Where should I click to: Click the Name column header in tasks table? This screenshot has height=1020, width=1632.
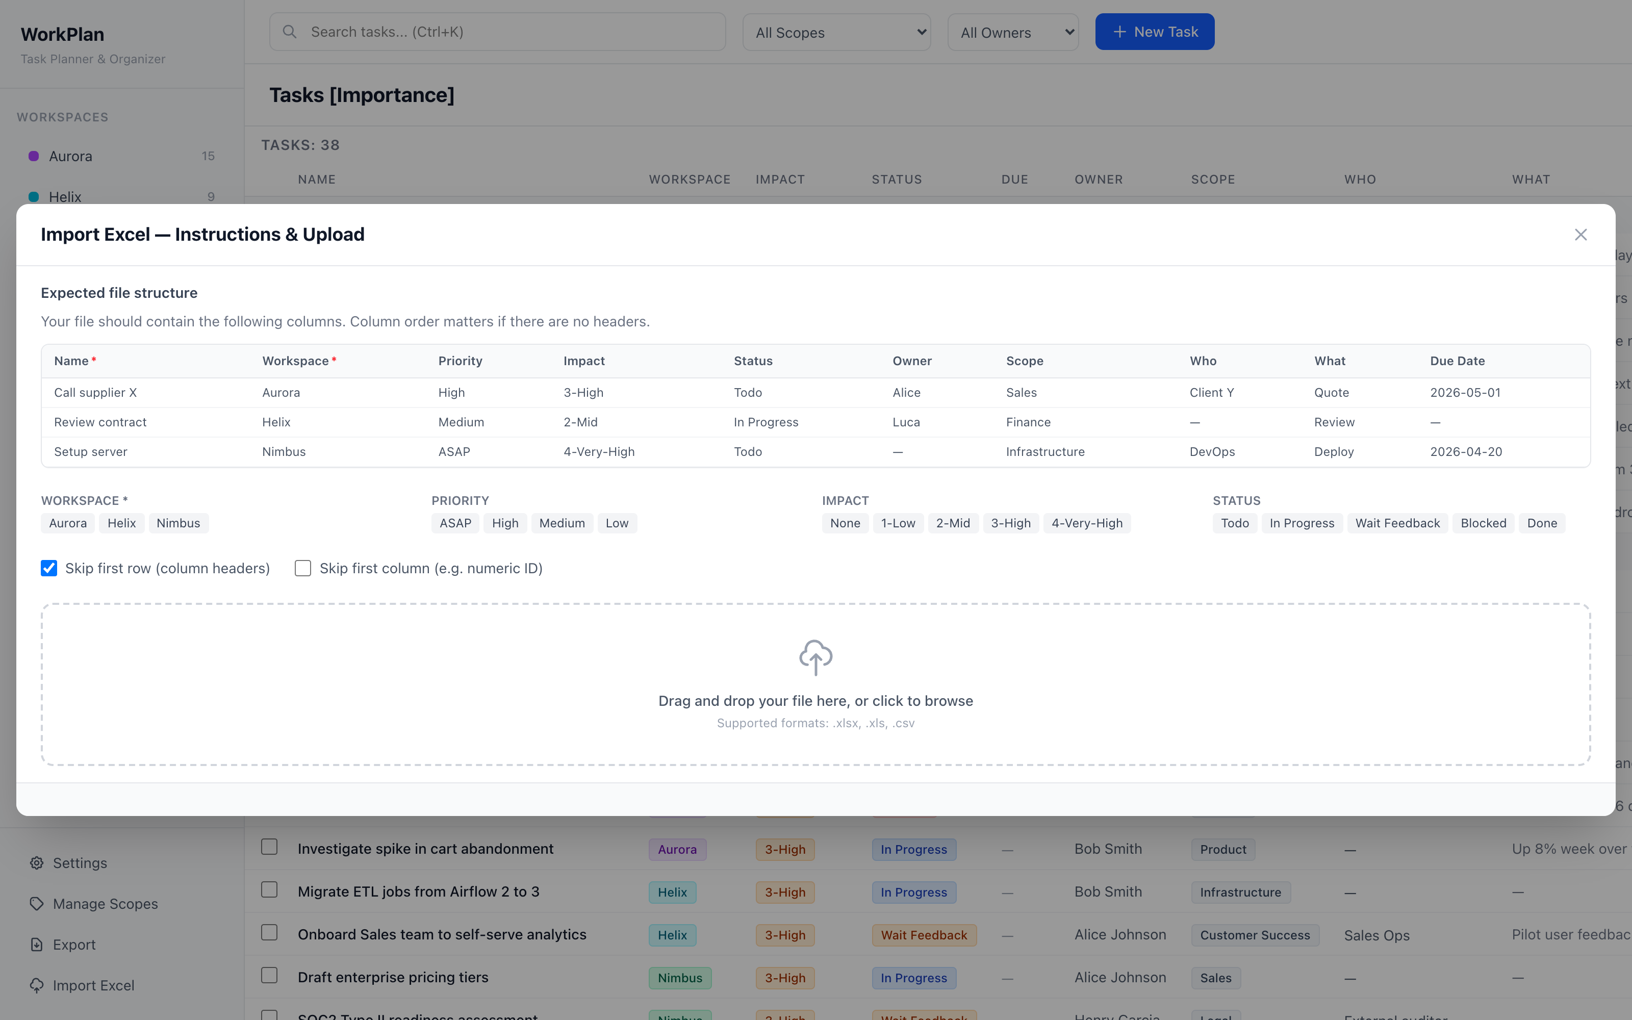pyautogui.click(x=316, y=180)
